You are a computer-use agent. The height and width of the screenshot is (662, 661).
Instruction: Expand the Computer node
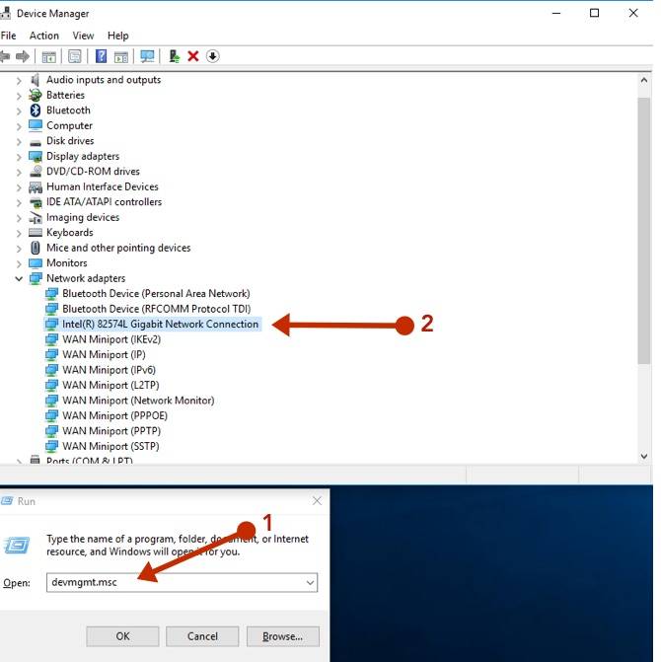pos(19,126)
